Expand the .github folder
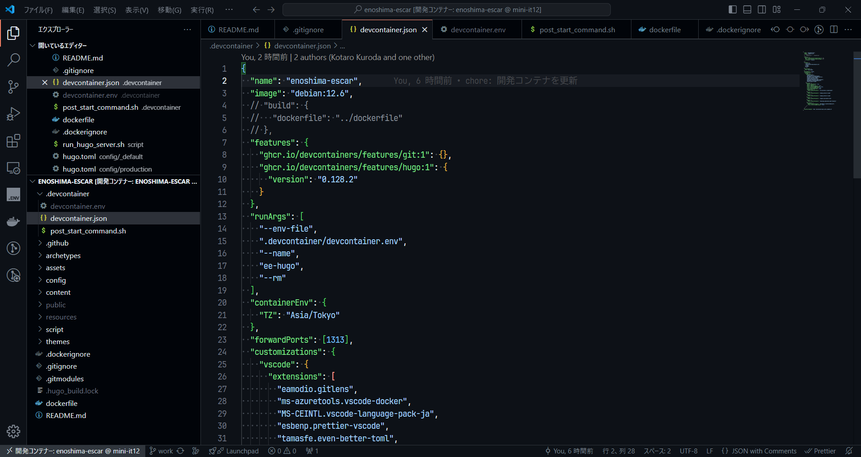Screen dimensions: 861x457 click(x=57, y=243)
